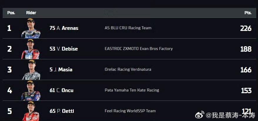Screen dimensions: 258x121
Task: Sort by the Pos. column header
Action: [11, 13]
